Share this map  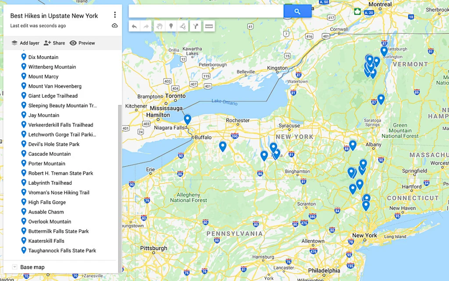click(x=54, y=43)
